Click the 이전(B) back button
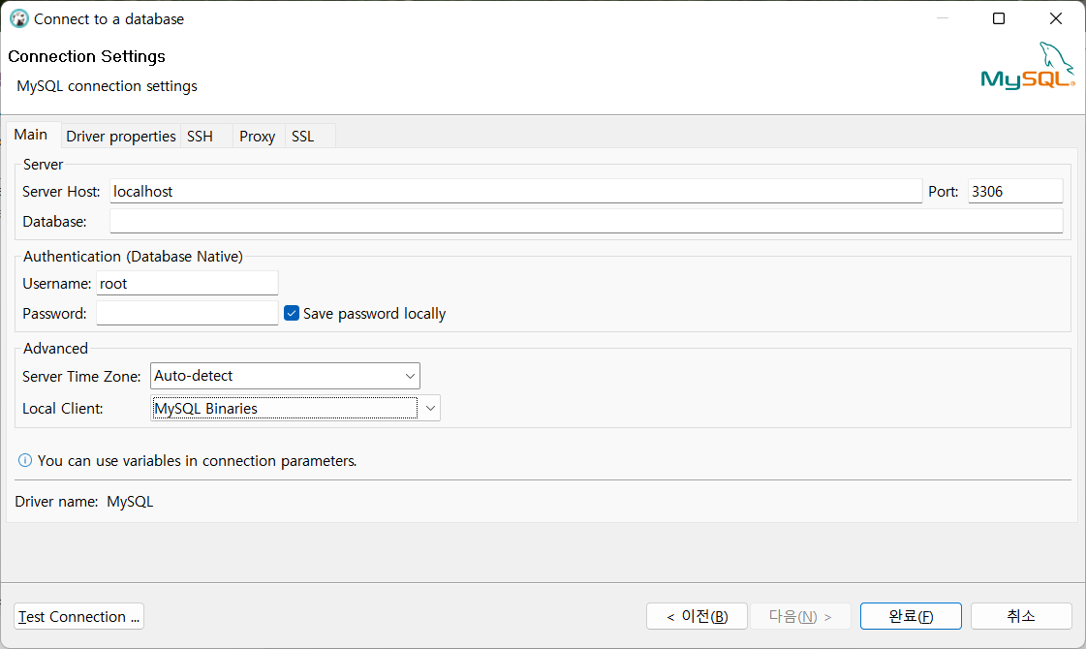The height and width of the screenshot is (649, 1086). 697,616
